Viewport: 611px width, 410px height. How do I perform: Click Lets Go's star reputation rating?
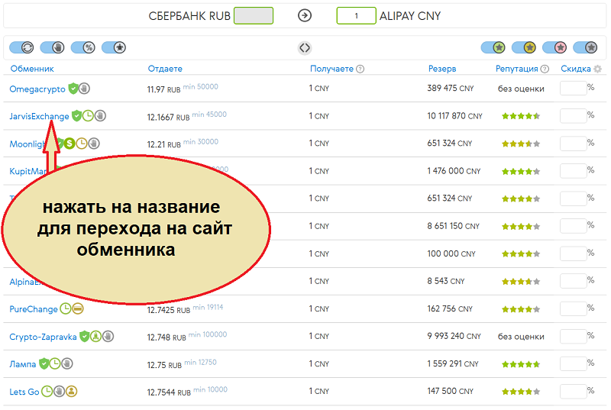point(521,392)
